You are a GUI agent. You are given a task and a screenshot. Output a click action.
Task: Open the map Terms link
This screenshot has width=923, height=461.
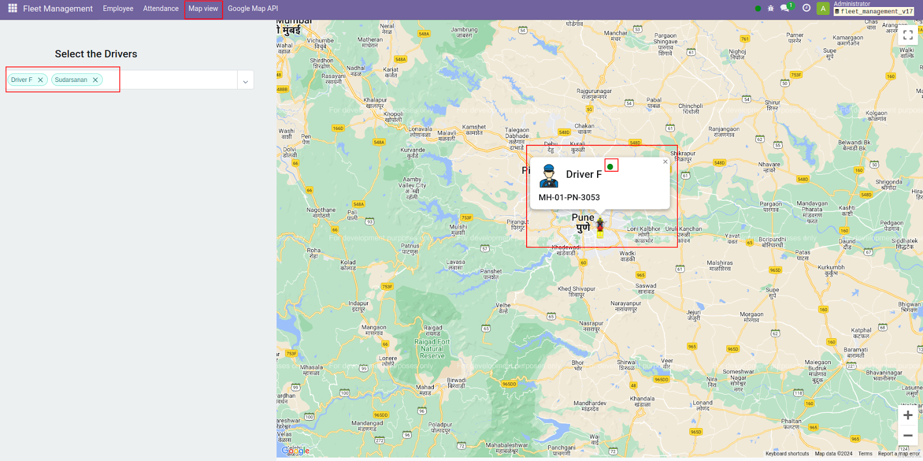pyautogui.click(x=865, y=454)
